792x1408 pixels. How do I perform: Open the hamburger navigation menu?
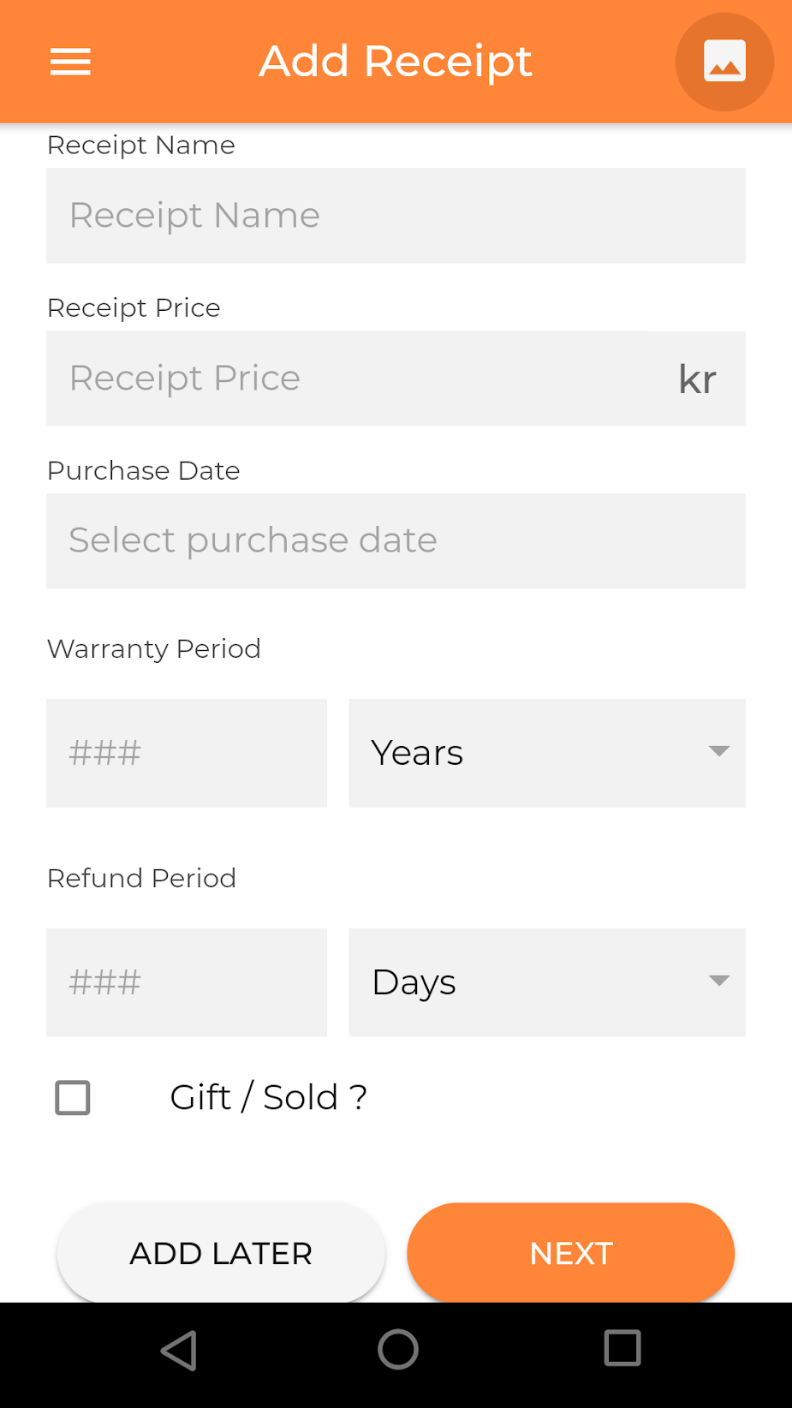pos(70,62)
